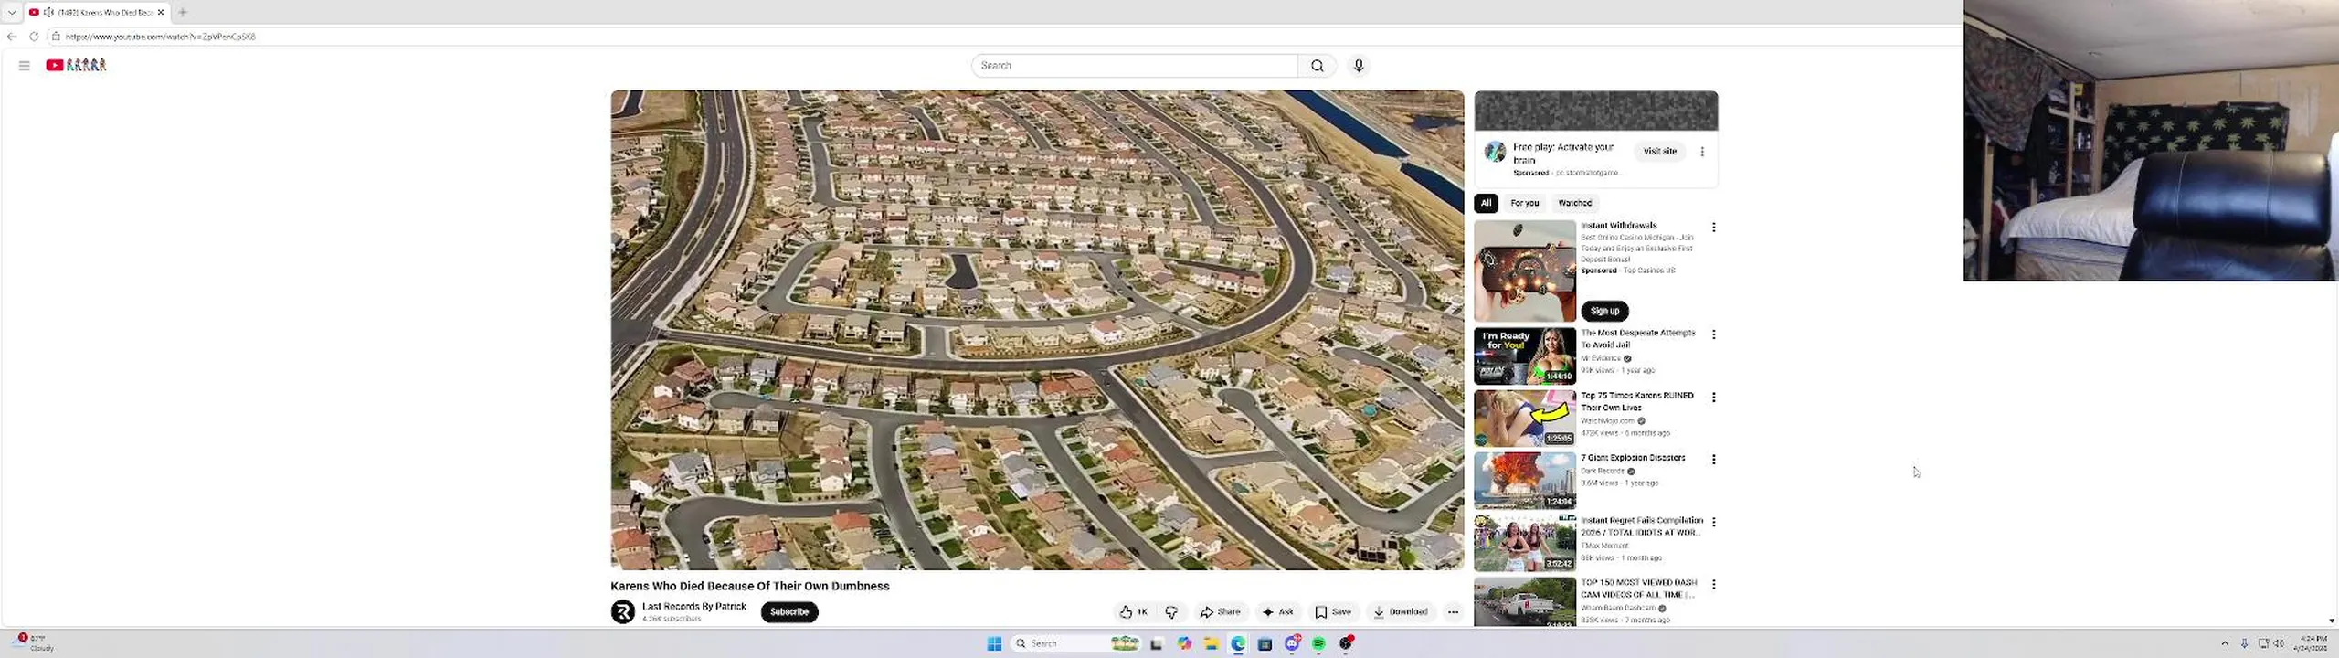Open more actions ellipsis under the video
This screenshot has width=2339, height=658.
click(1453, 612)
